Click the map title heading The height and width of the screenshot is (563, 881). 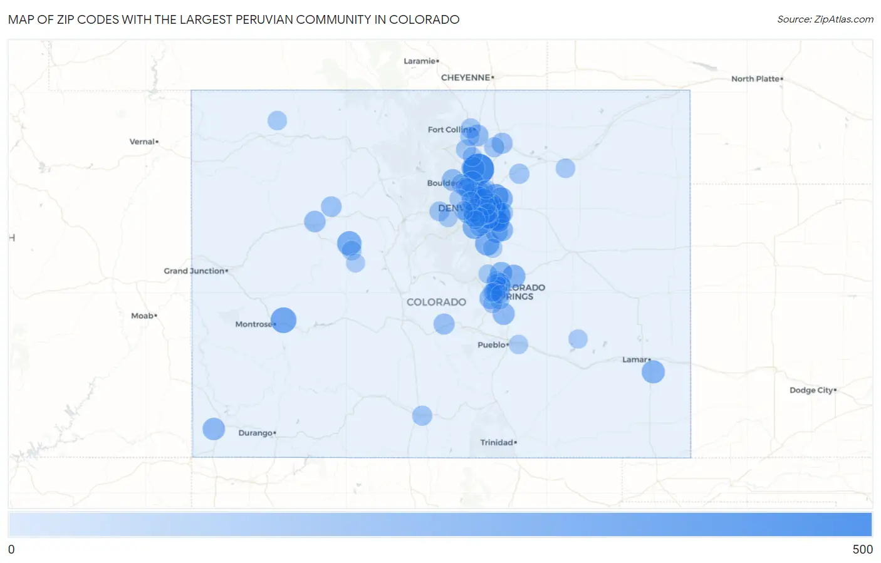click(234, 19)
